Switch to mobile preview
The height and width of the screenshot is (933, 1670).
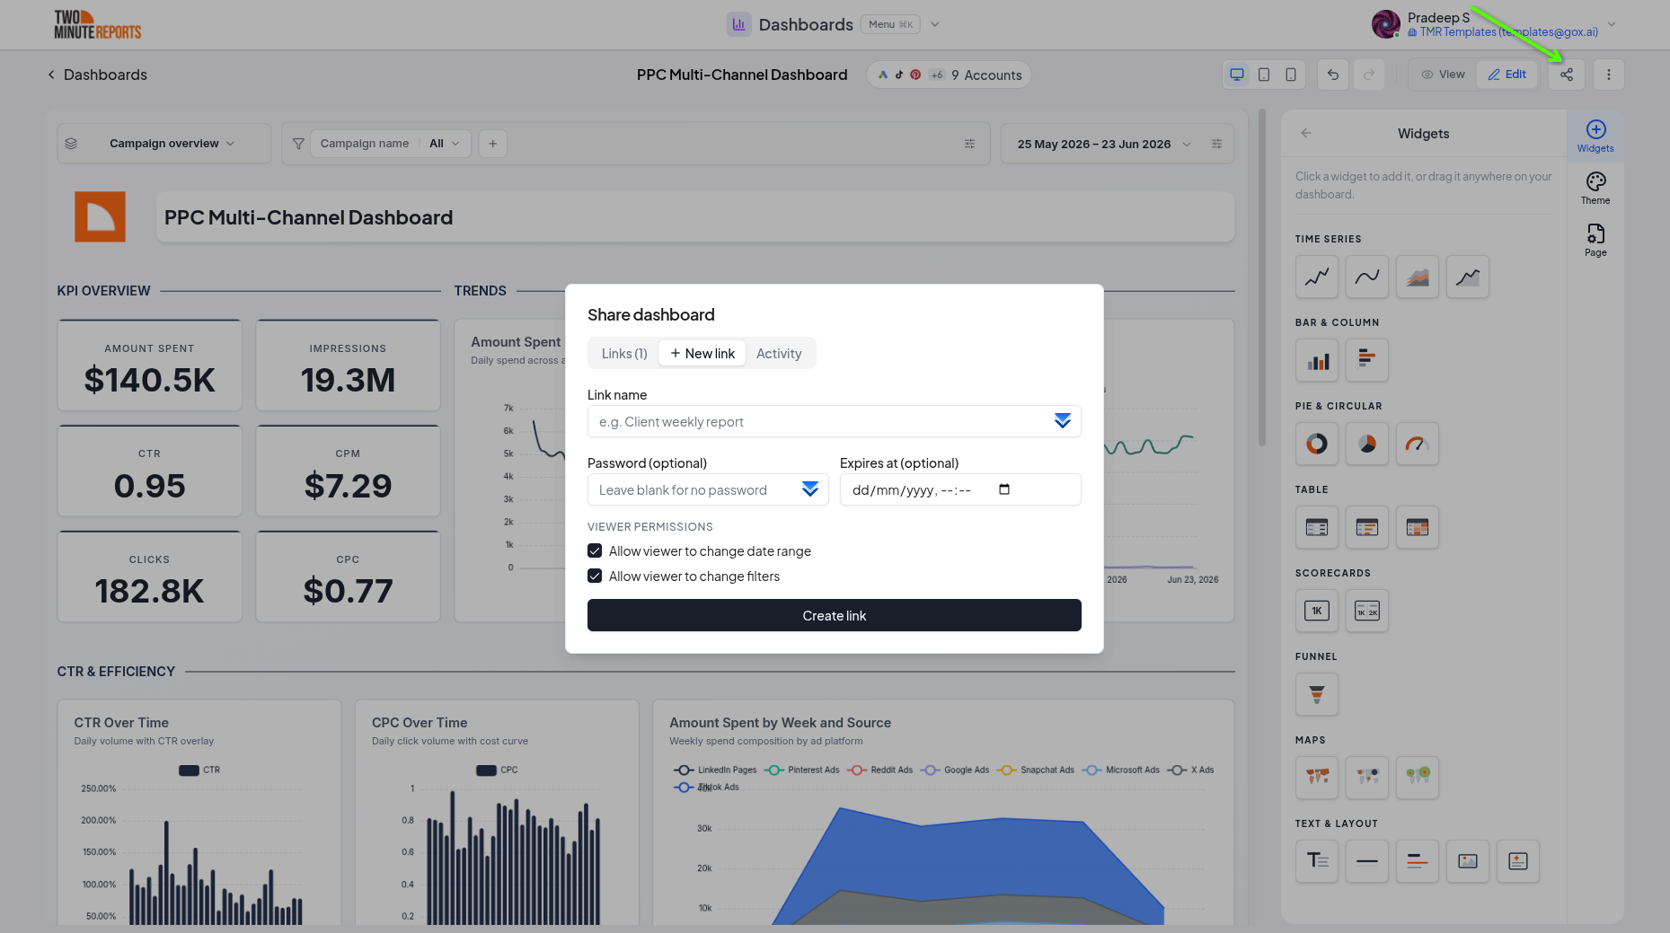coord(1291,75)
